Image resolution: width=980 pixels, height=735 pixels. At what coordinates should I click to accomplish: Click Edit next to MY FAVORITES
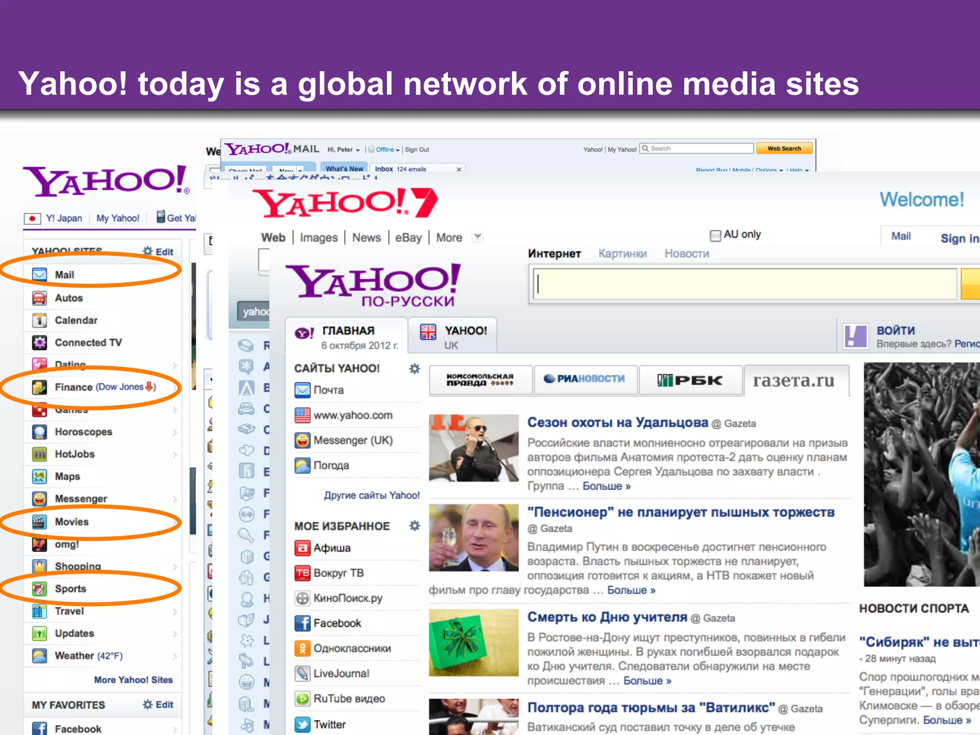tap(158, 705)
